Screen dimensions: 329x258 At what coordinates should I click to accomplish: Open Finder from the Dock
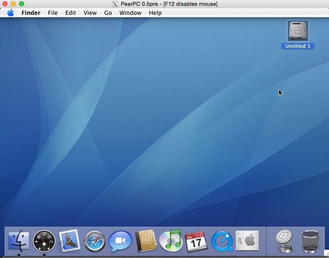[19, 241]
